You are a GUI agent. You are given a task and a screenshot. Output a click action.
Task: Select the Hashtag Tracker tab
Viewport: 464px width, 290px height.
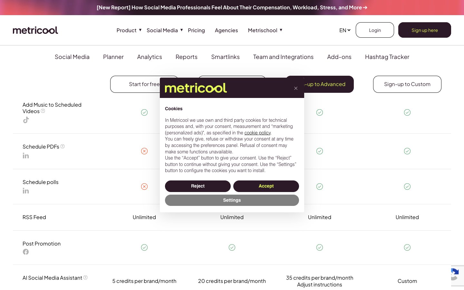(387, 57)
